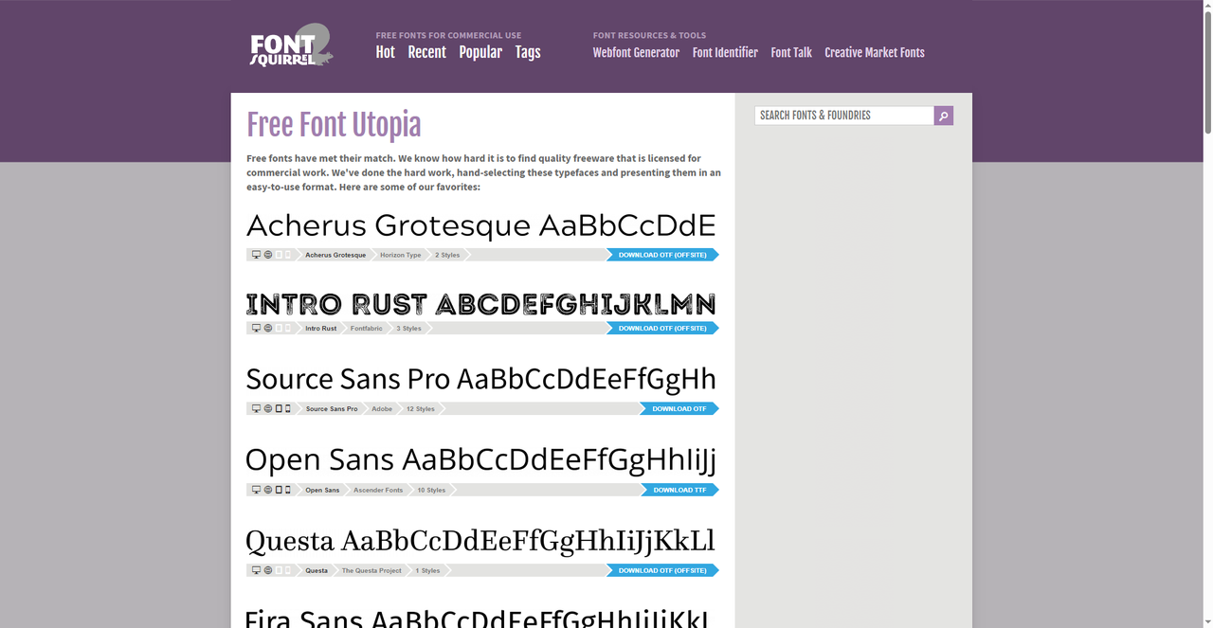Click web globe icon for Source Sans Pro
Screen dimensions: 1213x628
click(x=267, y=409)
